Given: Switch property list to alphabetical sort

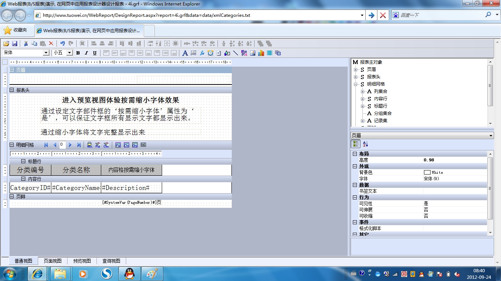Looking at the screenshot, I should tap(365, 144).
